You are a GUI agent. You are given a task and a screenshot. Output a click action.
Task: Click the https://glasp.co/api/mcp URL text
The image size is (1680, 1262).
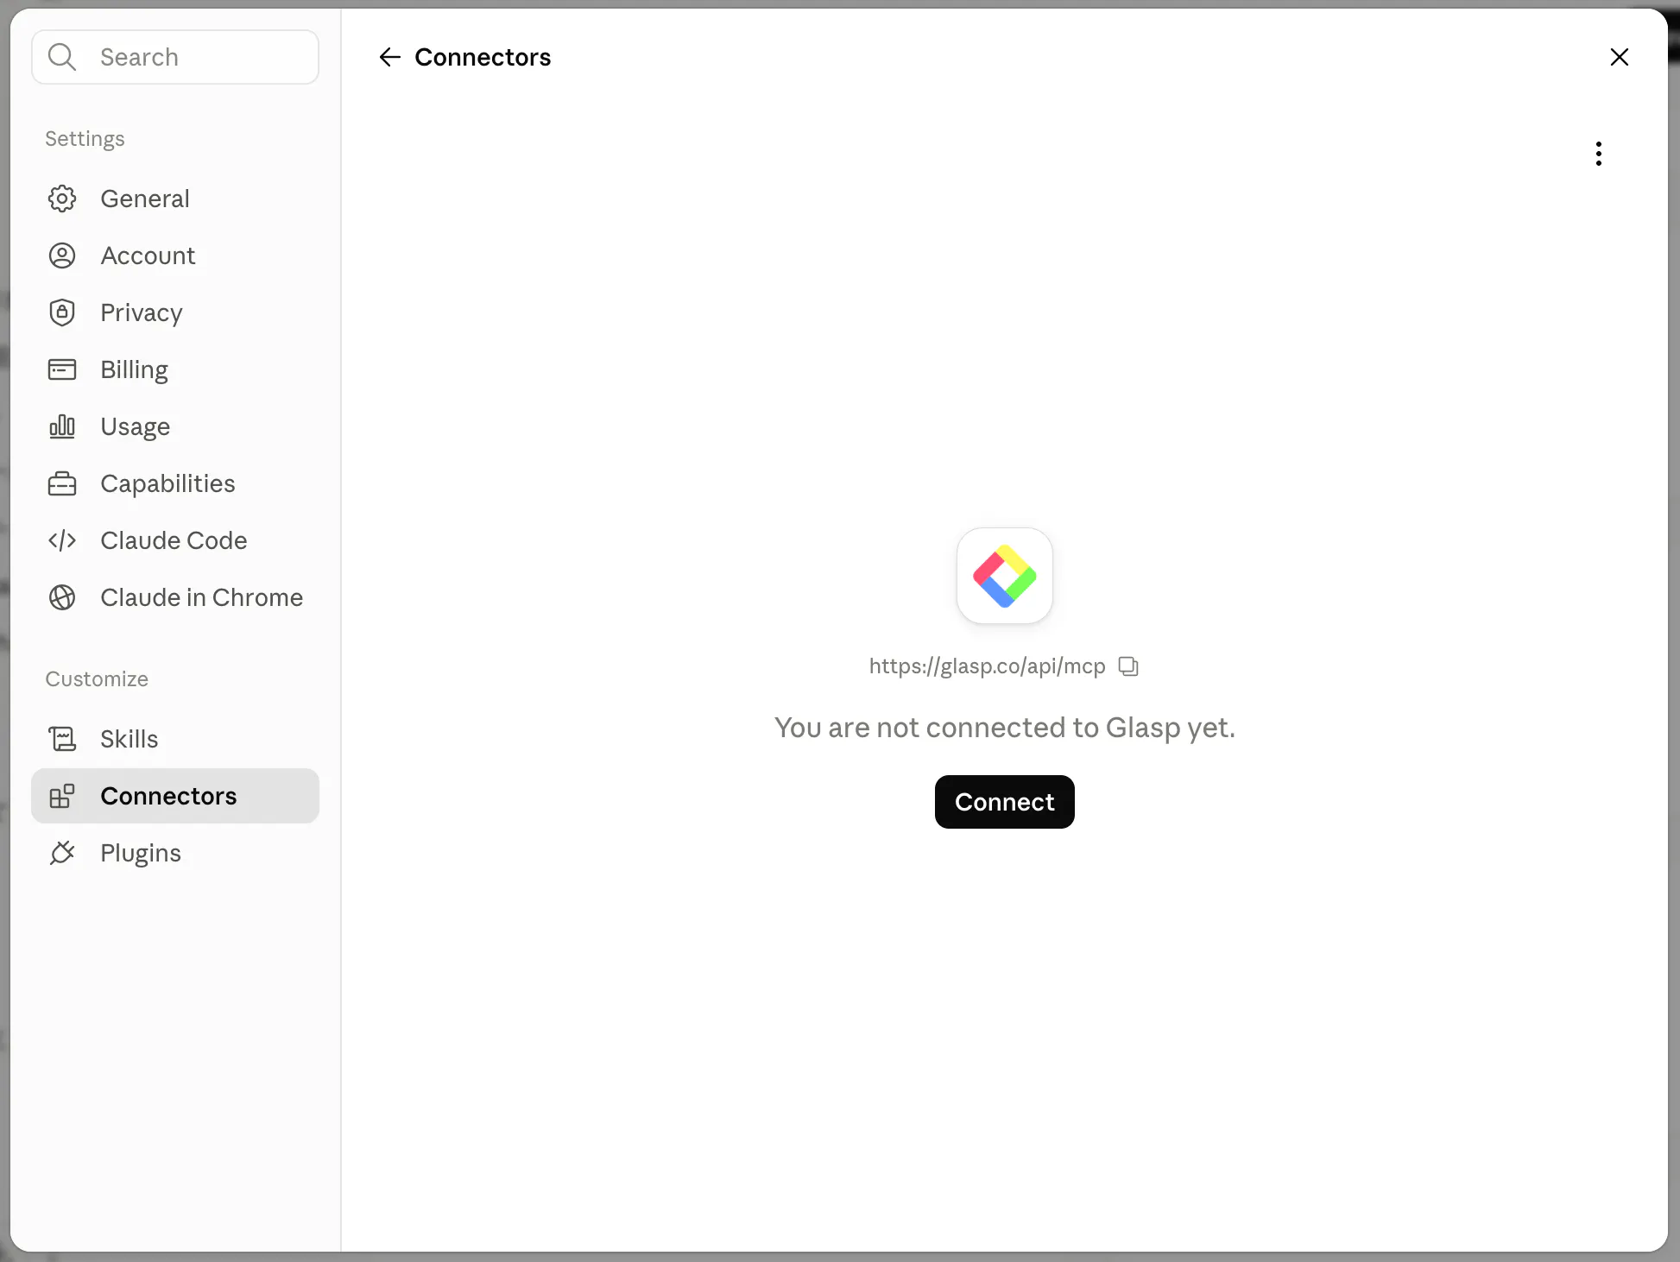[987, 666]
